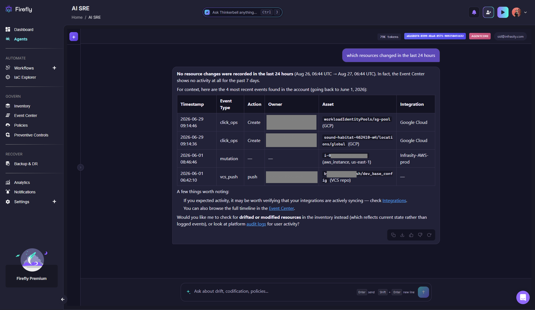Click the user message bubble
Image resolution: width=535 pixels, height=310 pixels.
click(x=391, y=55)
